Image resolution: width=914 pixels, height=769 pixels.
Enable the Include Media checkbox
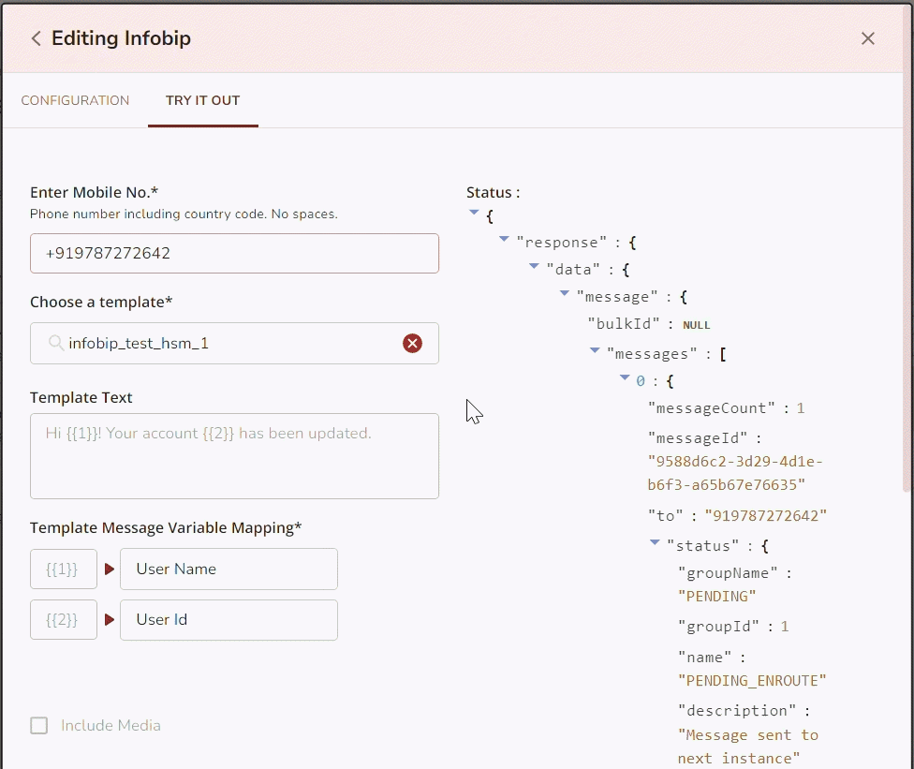click(39, 726)
